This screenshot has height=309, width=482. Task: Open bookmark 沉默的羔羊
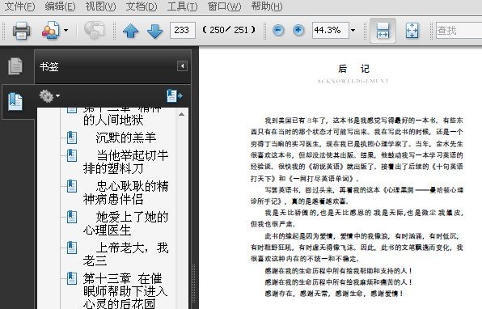pyautogui.click(x=126, y=138)
